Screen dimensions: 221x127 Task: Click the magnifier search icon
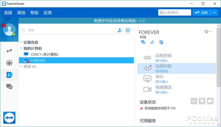click(23, 30)
